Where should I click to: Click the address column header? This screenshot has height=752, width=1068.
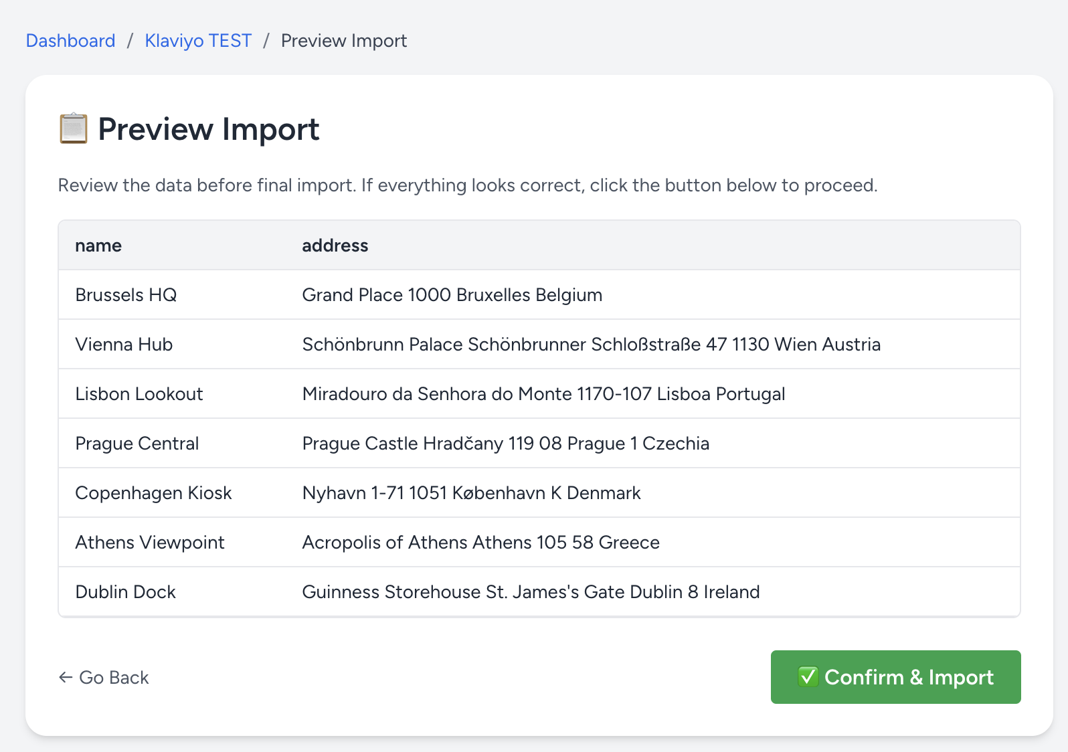[335, 246]
